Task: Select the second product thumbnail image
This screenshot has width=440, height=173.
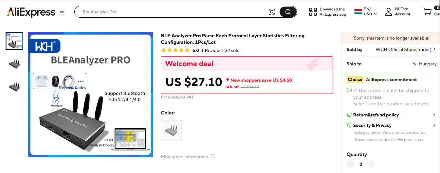Action: [14, 64]
